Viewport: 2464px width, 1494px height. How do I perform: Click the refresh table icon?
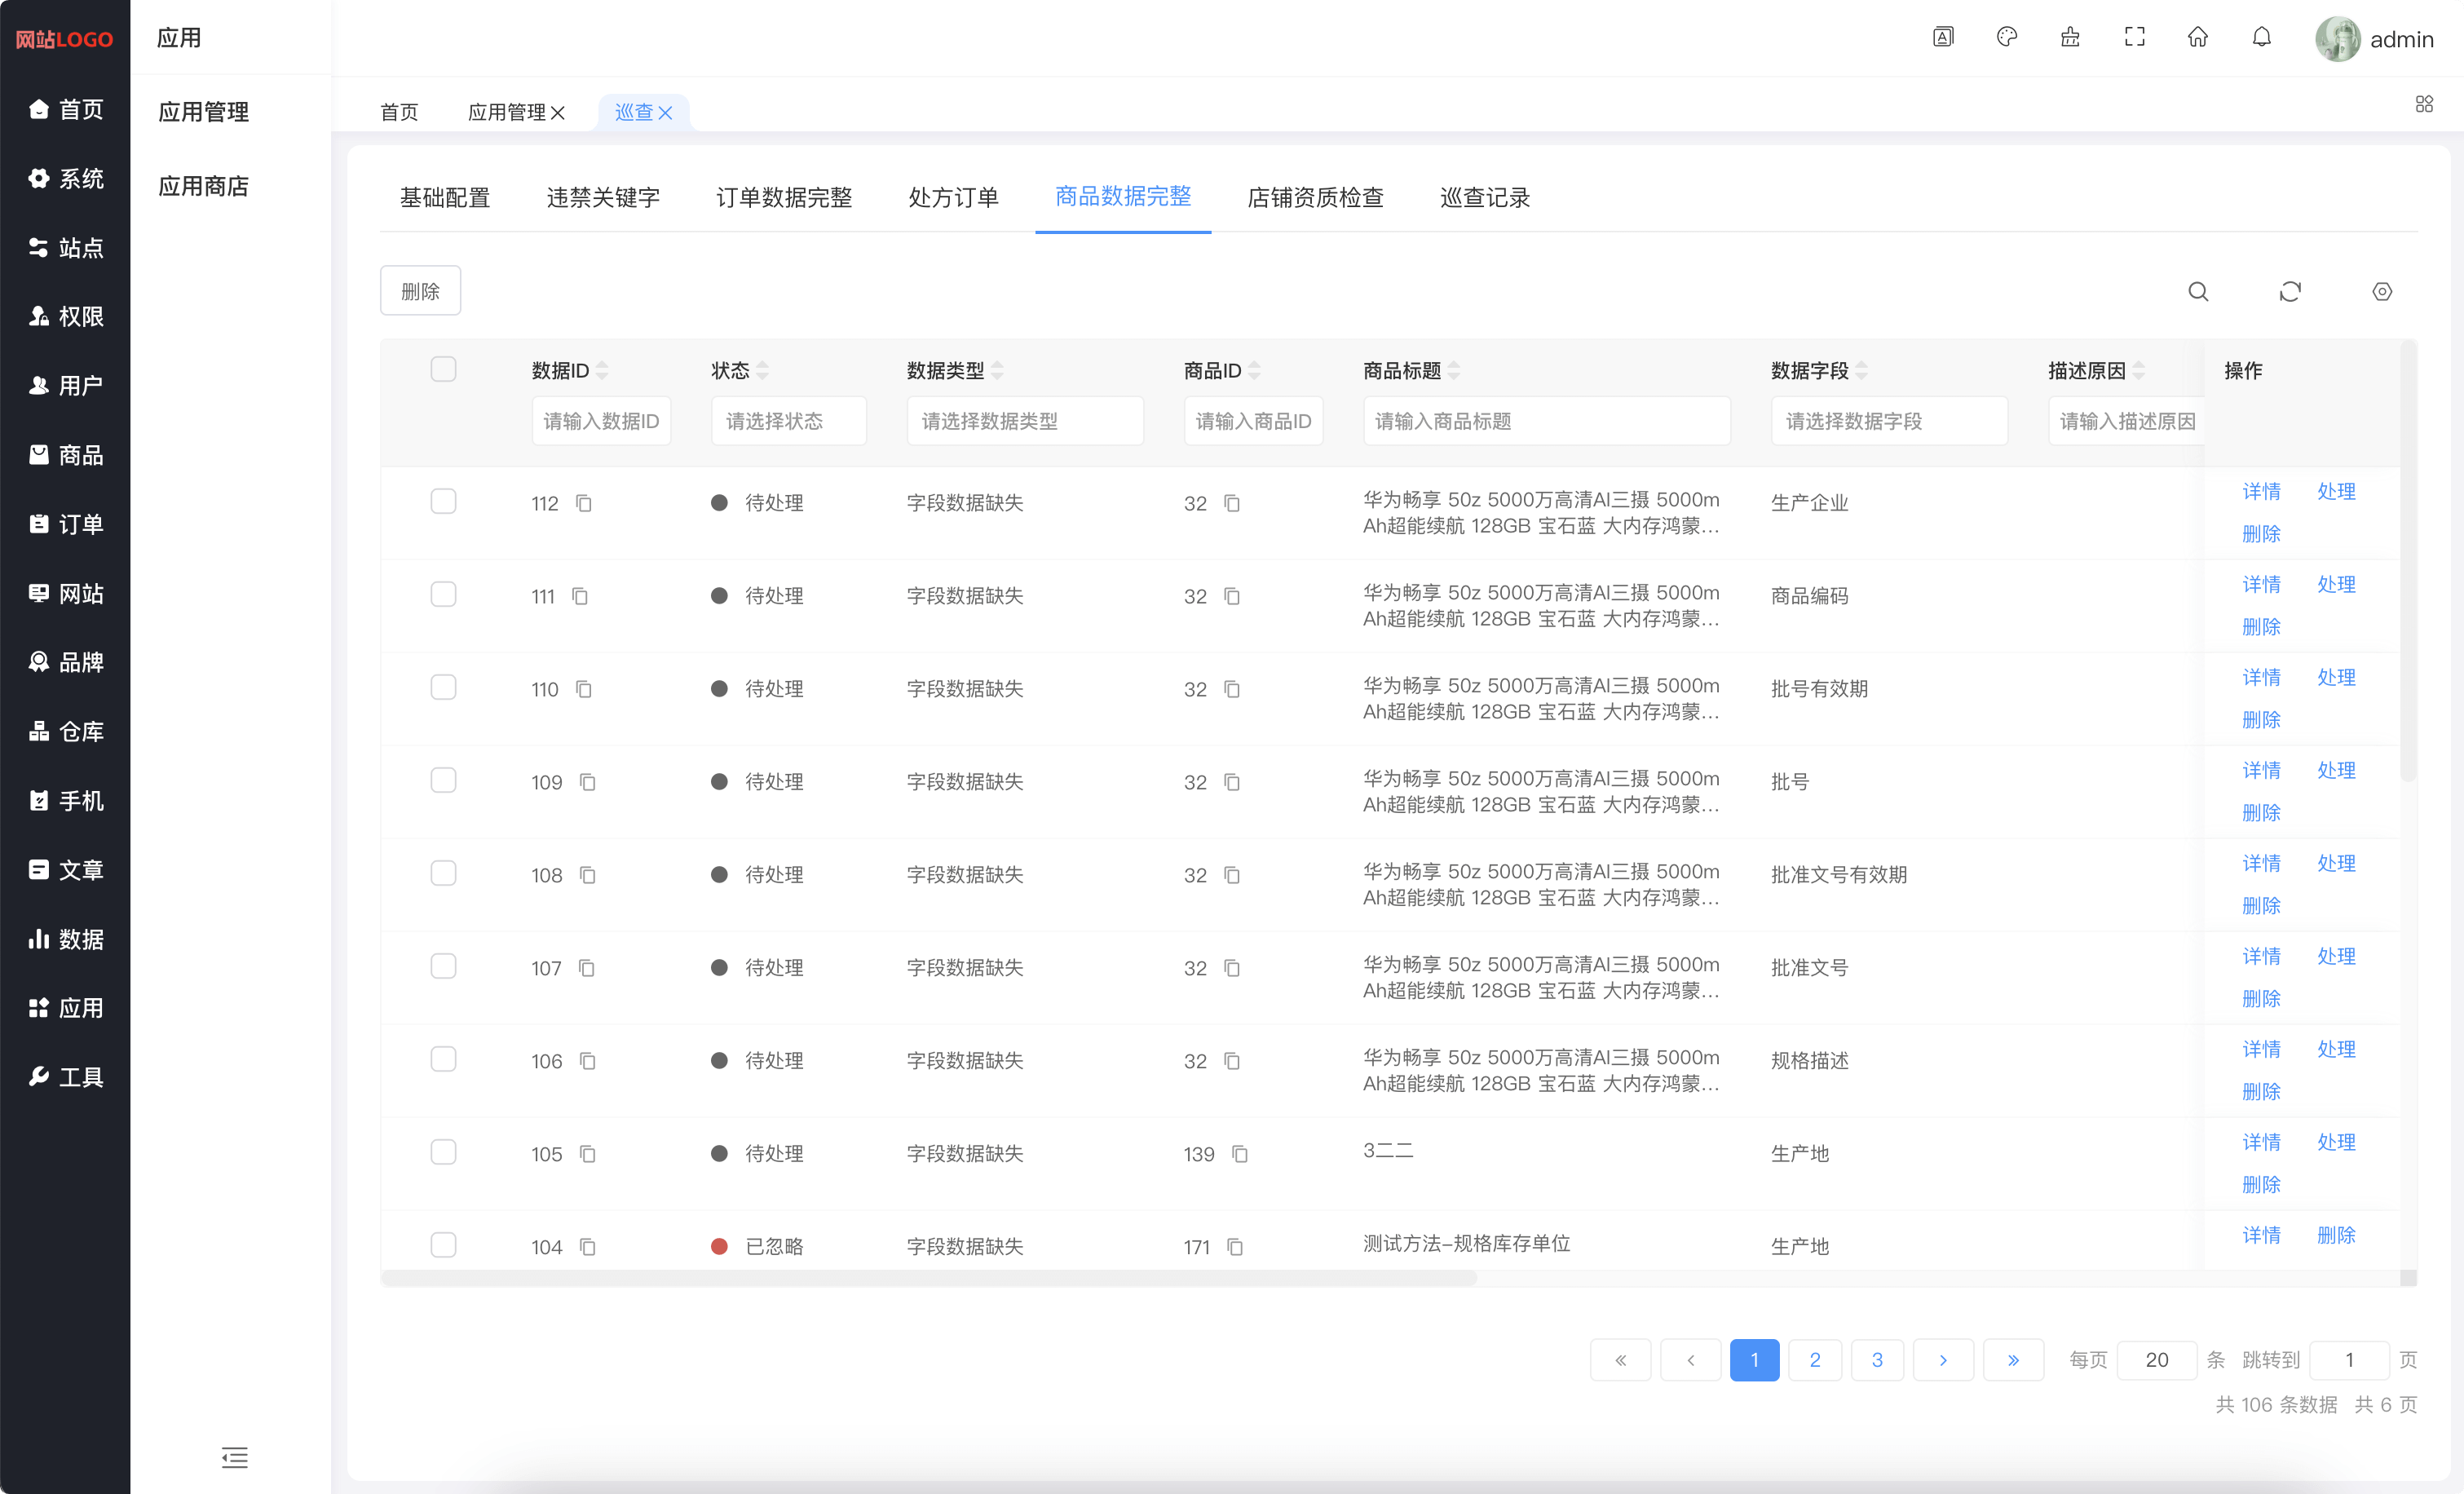(2289, 291)
